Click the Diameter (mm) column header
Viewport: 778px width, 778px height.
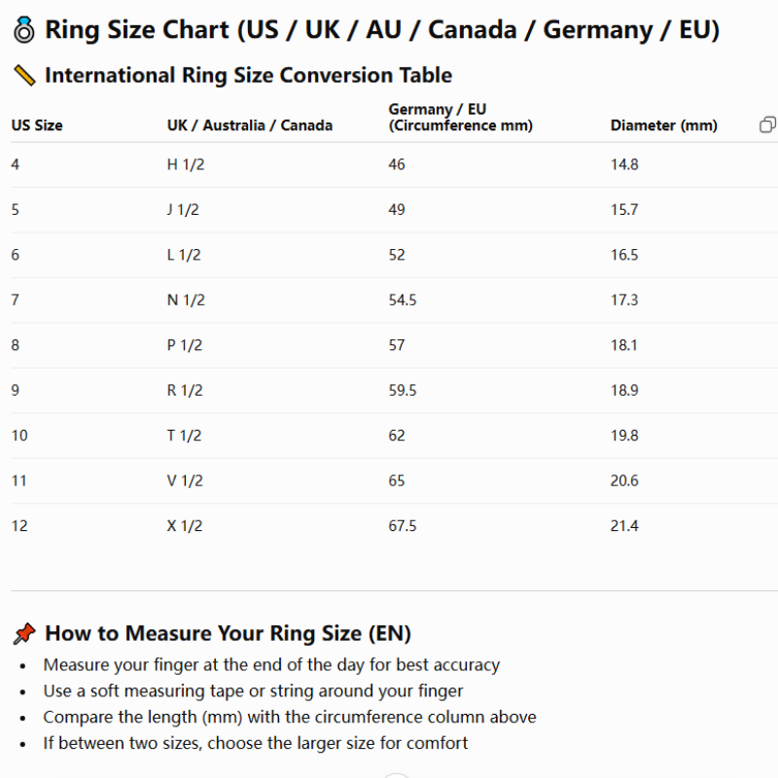[x=663, y=125]
